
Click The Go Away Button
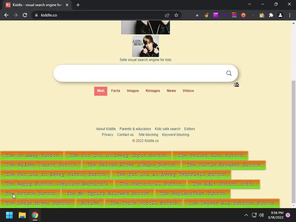(32, 156)
